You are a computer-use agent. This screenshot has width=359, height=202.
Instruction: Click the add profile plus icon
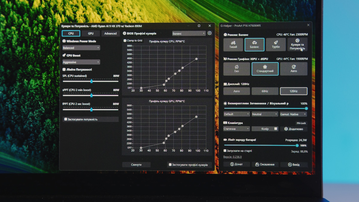click(210, 33)
